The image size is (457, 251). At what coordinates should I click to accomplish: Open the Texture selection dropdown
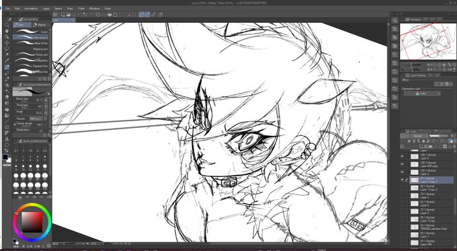pyautogui.click(x=36, y=119)
